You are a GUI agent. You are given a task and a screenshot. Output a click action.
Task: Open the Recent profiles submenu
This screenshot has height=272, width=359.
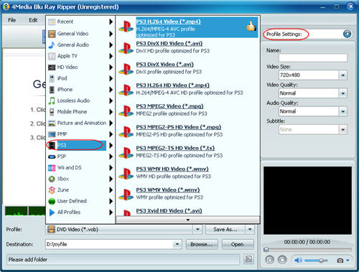pyautogui.click(x=80, y=22)
